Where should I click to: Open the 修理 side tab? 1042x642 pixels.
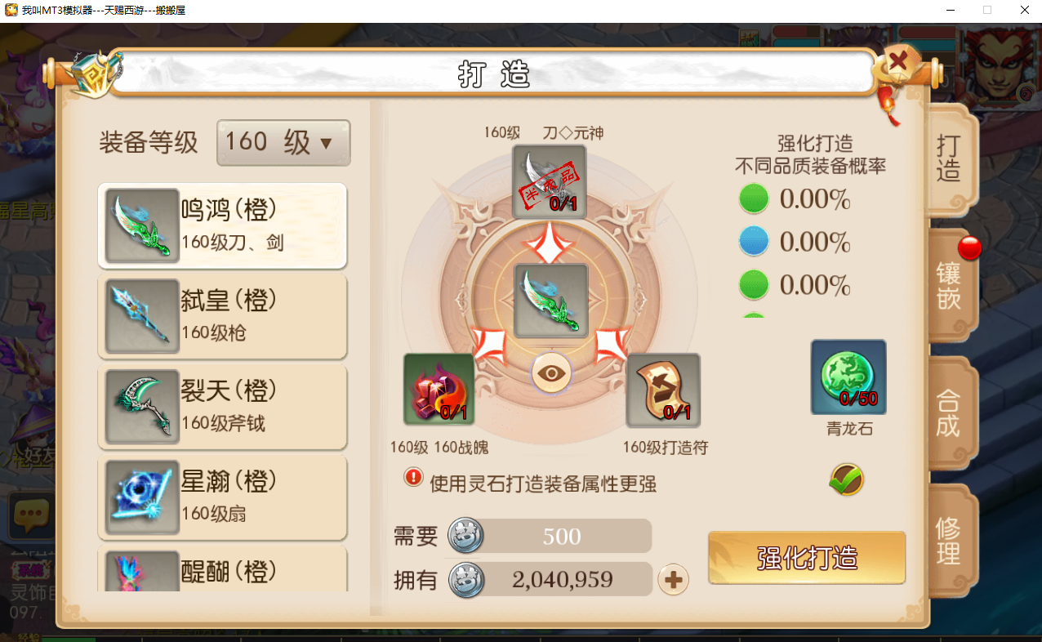click(x=951, y=541)
